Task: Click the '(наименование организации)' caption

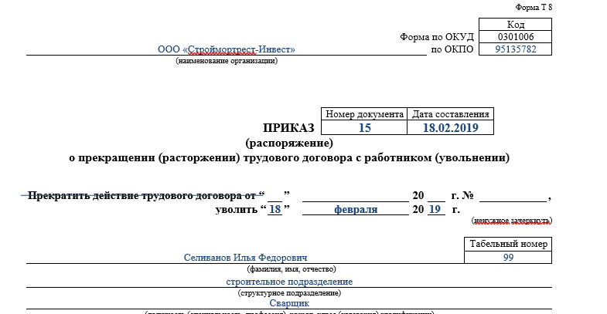Action: tap(227, 61)
